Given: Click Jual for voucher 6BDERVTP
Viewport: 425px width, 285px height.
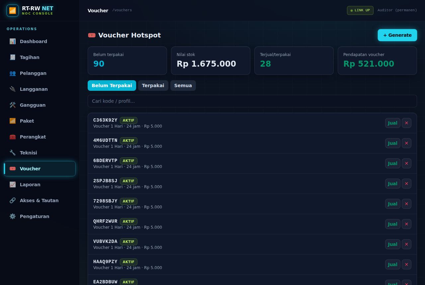Looking at the screenshot, I should [x=392, y=163].
